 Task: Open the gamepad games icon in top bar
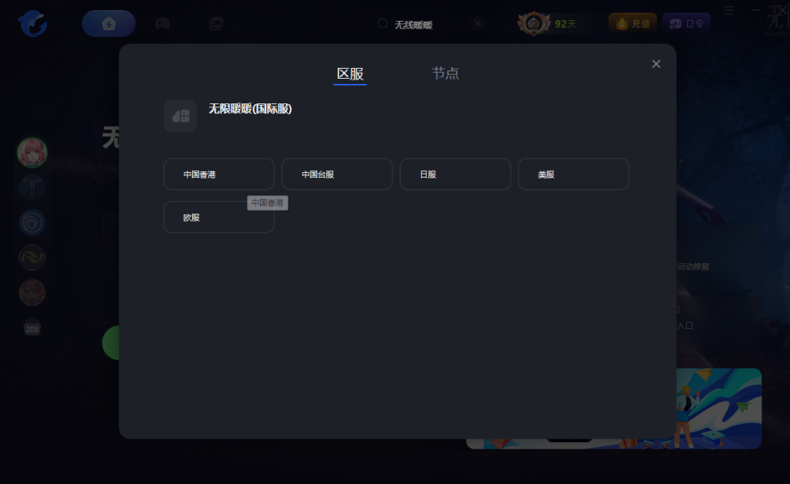coord(162,23)
